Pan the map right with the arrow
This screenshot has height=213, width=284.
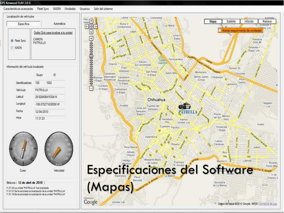[95, 26]
